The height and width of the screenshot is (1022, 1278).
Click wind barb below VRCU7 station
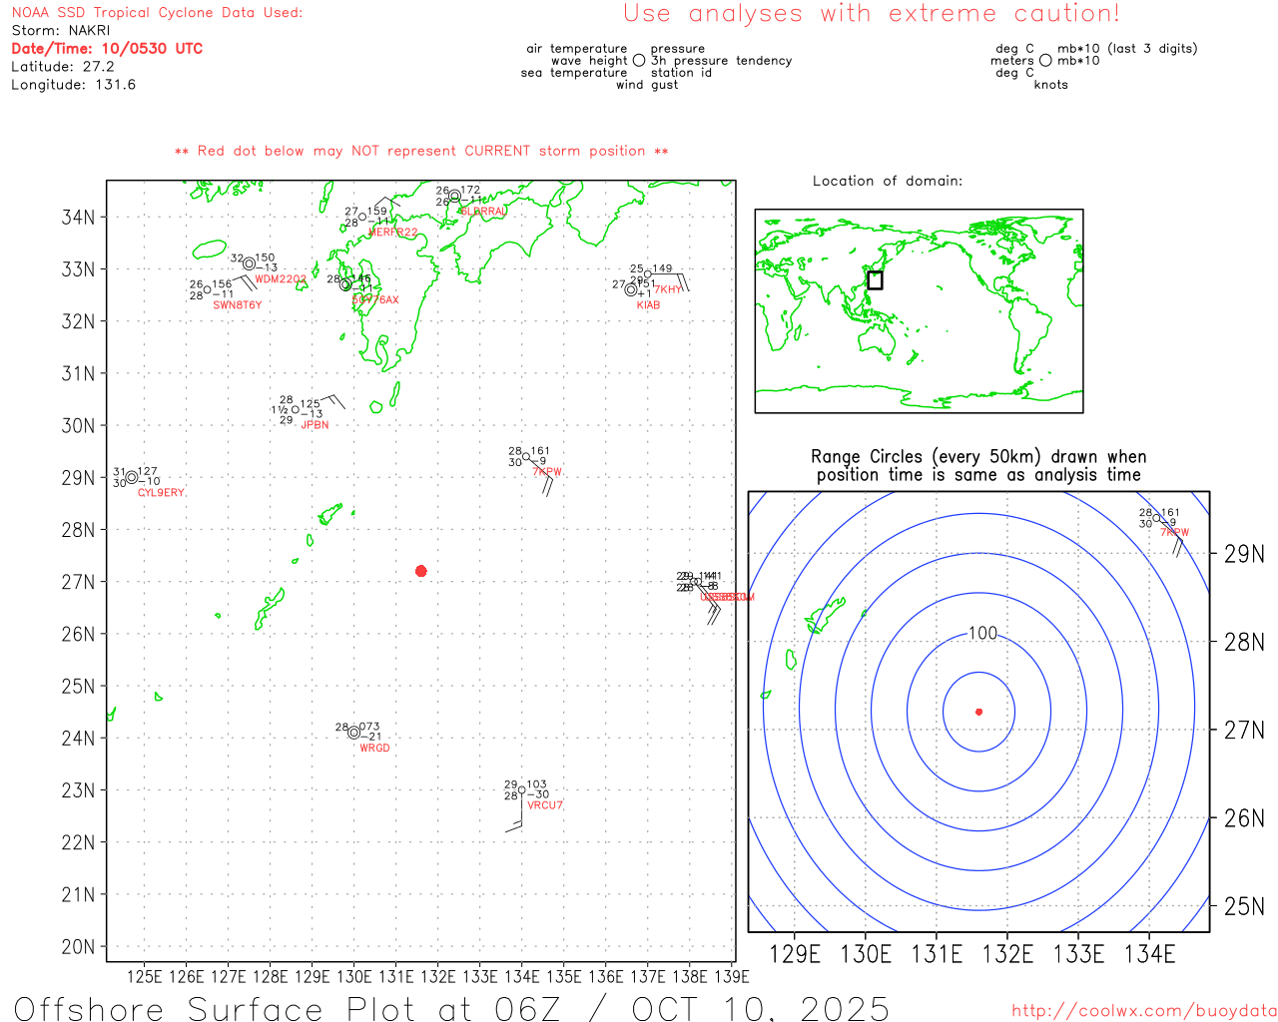(516, 811)
